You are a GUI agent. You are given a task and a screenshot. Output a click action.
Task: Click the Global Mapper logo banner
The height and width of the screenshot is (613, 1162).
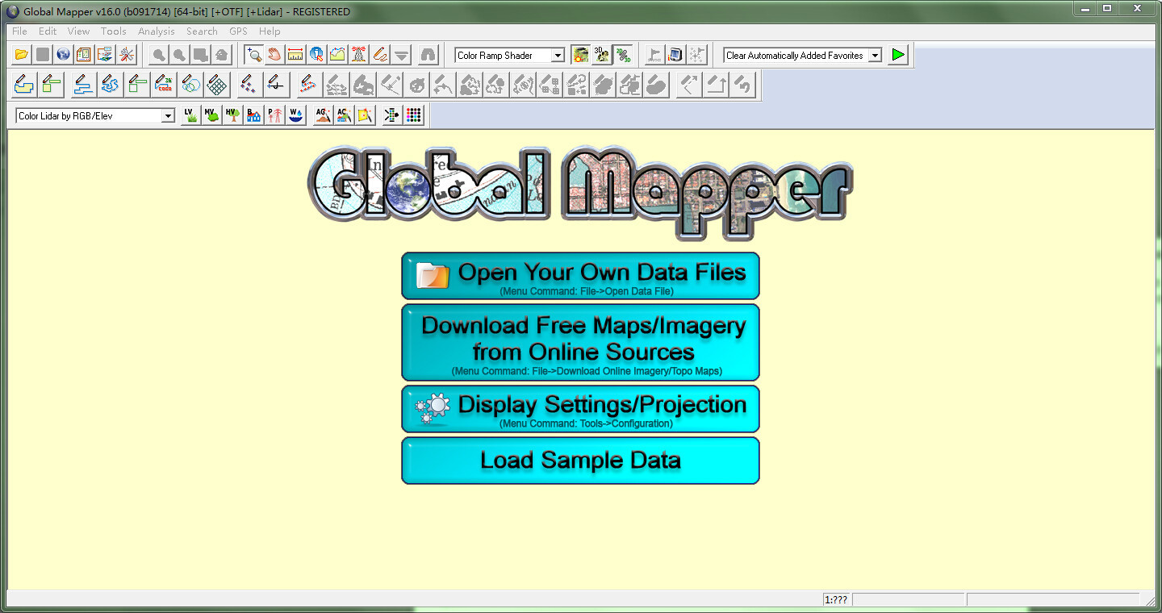pos(580,193)
